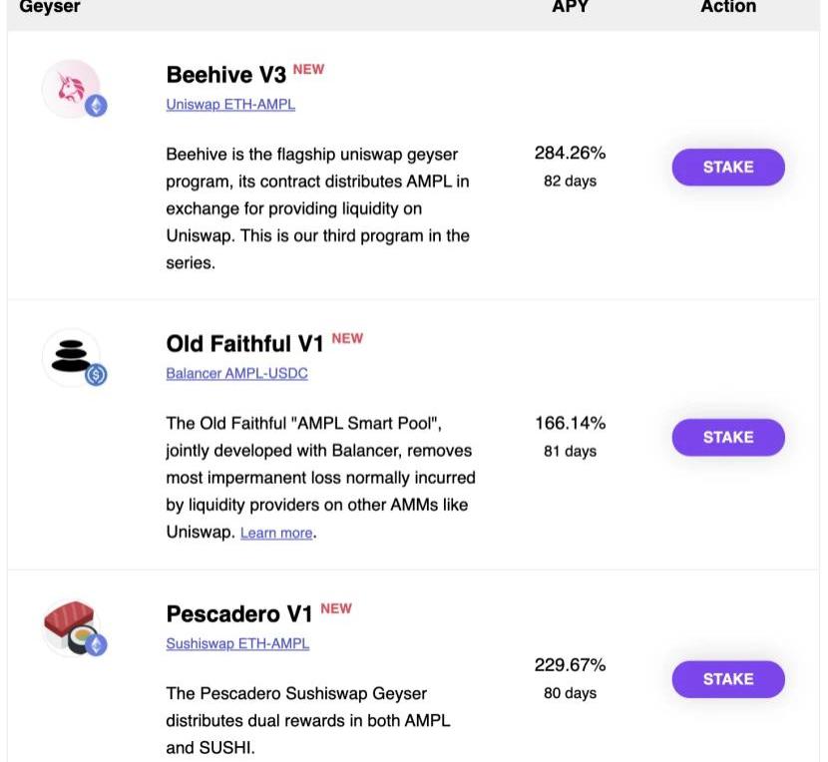Open the Sushiswap ETH-AMPL link
The width and height of the screenshot is (828, 762).
[x=237, y=643]
